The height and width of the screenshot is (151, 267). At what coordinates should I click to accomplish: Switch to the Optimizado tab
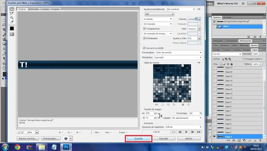click(33, 9)
